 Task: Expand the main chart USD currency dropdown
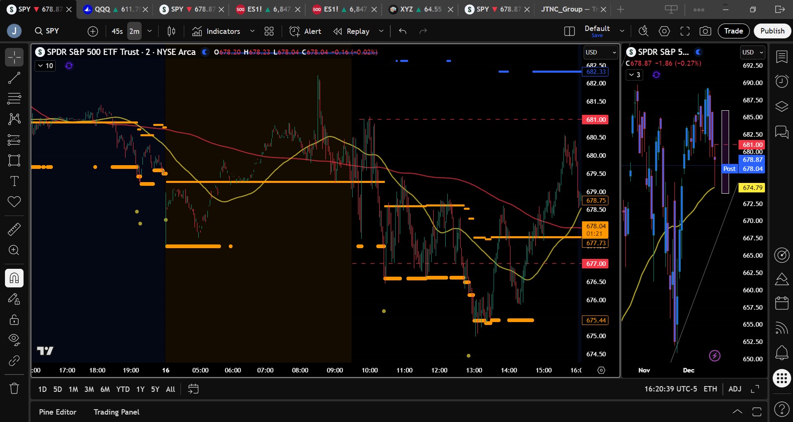coord(600,52)
